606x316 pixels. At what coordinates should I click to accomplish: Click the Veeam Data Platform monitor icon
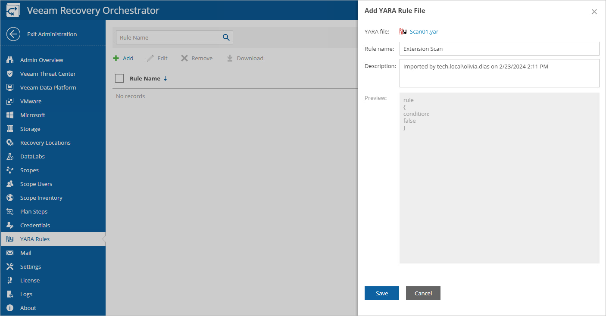tap(10, 87)
